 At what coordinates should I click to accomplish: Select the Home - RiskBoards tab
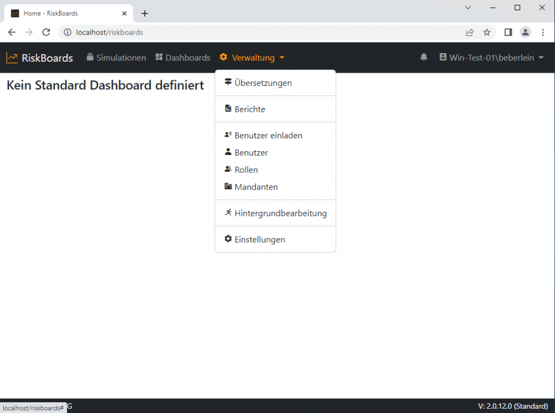pyautogui.click(x=69, y=14)
